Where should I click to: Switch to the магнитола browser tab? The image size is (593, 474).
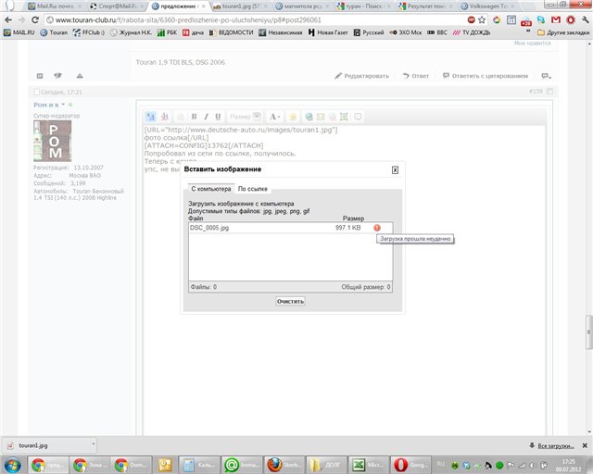point(303,6)
